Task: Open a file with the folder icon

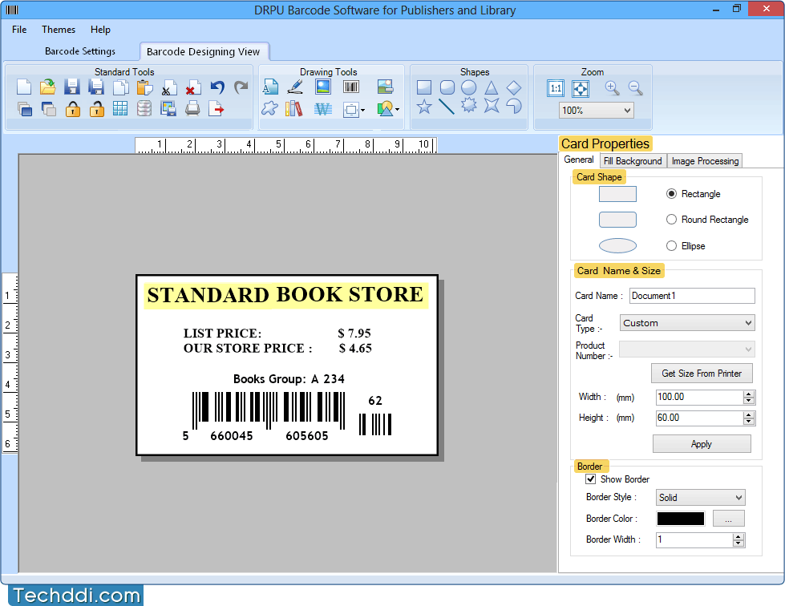Action: tap(47, 87)
